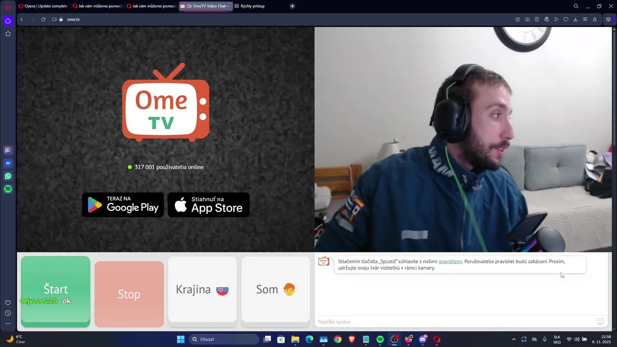Open tab search magnifier icon
Screen dimensions: 617x347
pos(576,6)
